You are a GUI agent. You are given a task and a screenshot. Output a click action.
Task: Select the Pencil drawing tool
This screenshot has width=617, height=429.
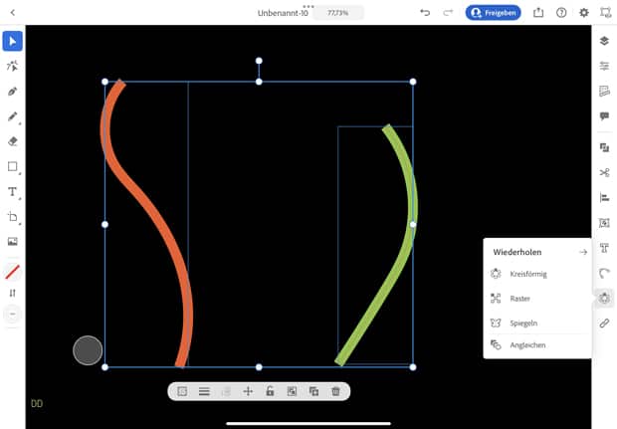(13, 116)
